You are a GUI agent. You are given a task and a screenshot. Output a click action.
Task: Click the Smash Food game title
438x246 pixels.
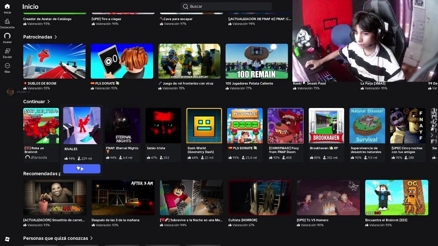coord(309,83)
